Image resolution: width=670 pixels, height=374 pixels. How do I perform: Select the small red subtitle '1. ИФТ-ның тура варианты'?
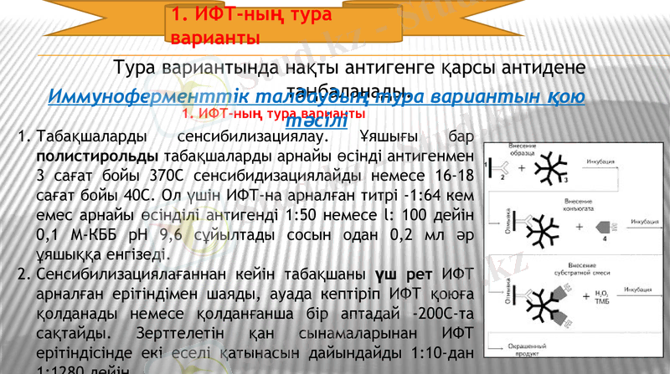tap(274, 114)
